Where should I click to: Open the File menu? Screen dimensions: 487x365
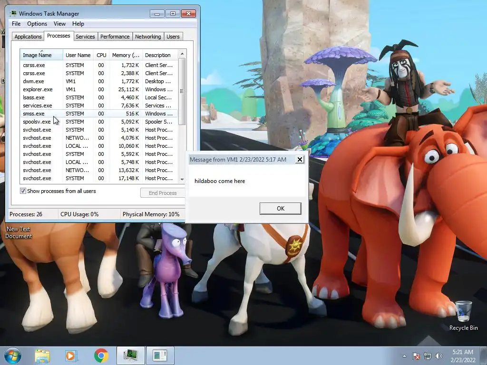pos(16,24)
